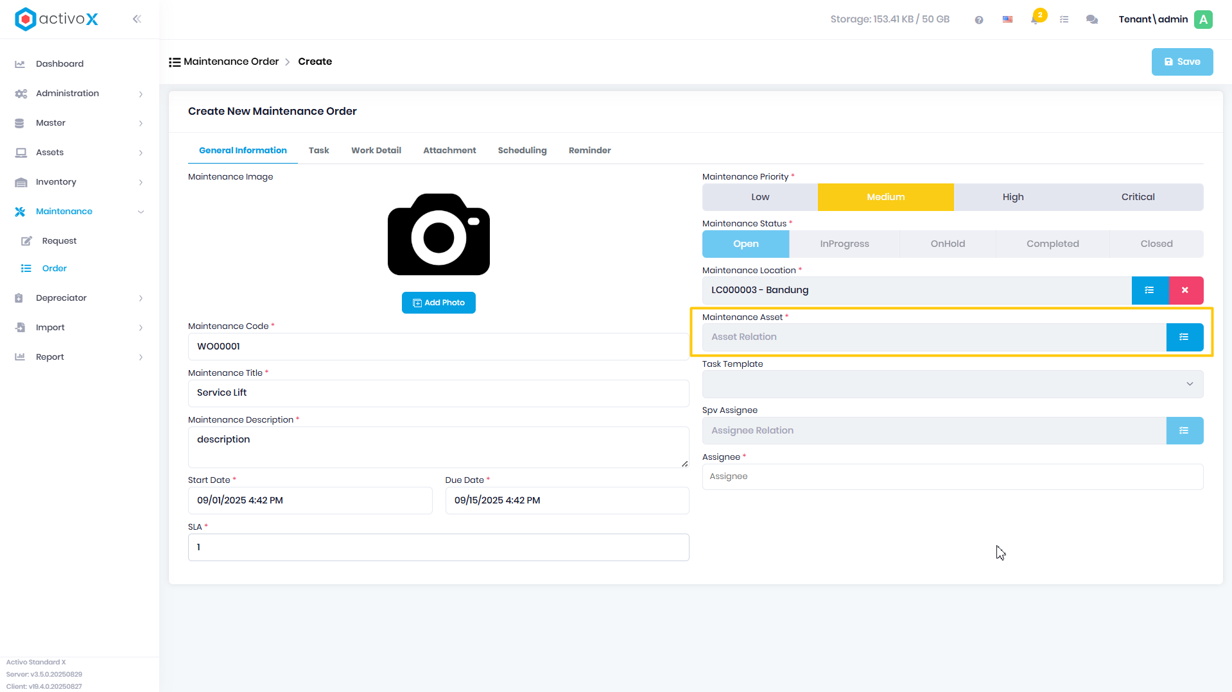Open the Task Template dropdown
Image resolution: width=1232 pixels, height=692 pixels.
point(952,384)
